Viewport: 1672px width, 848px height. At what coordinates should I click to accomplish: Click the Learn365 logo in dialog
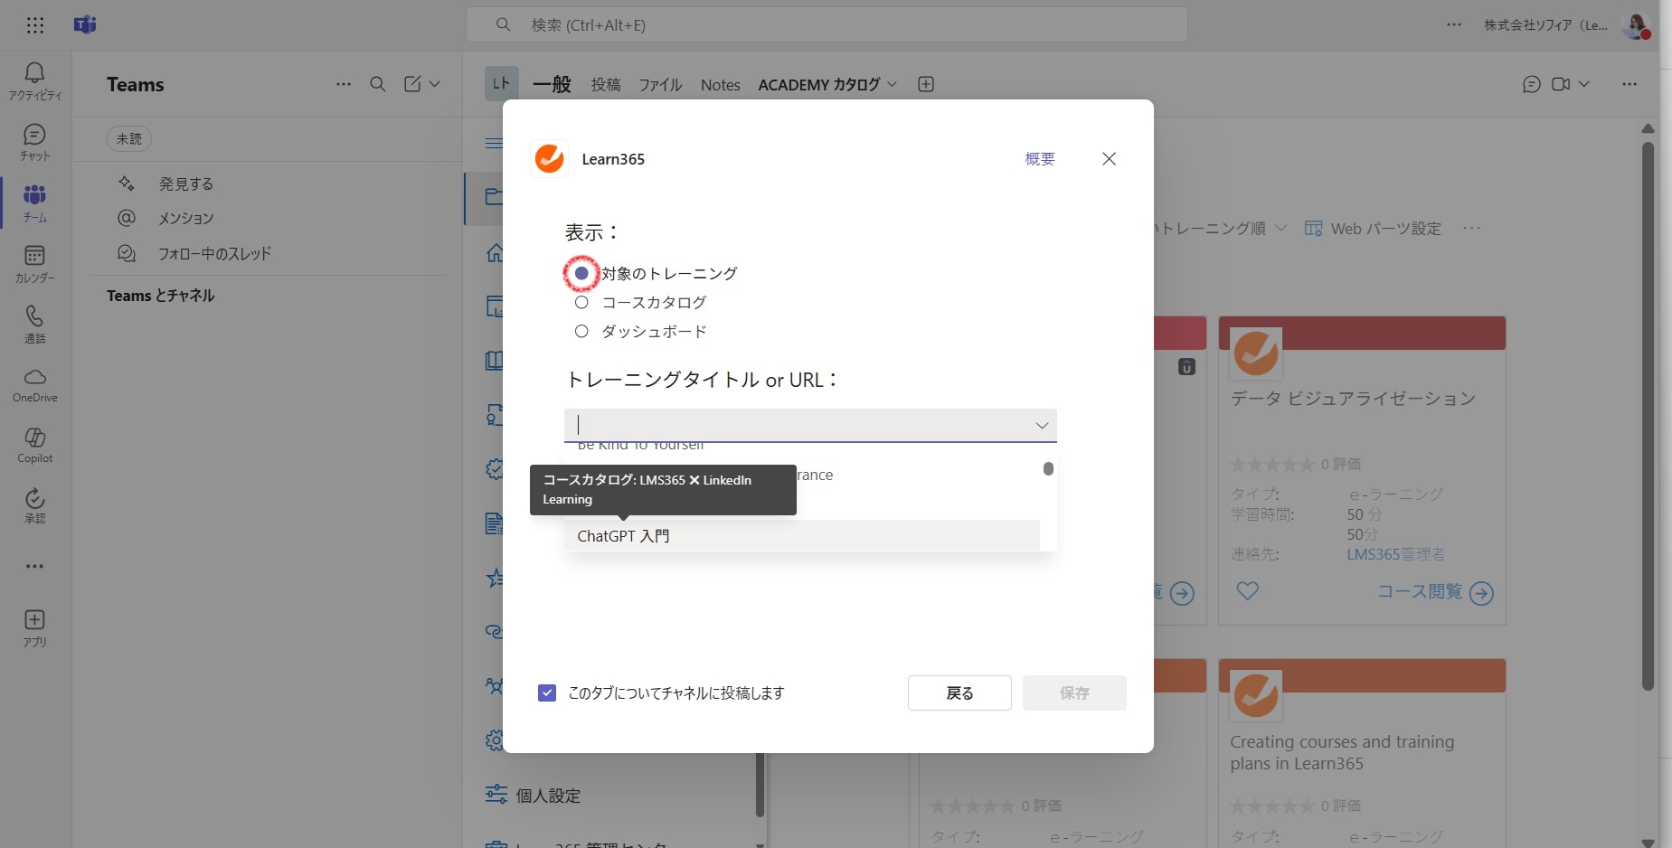point(549,159)
